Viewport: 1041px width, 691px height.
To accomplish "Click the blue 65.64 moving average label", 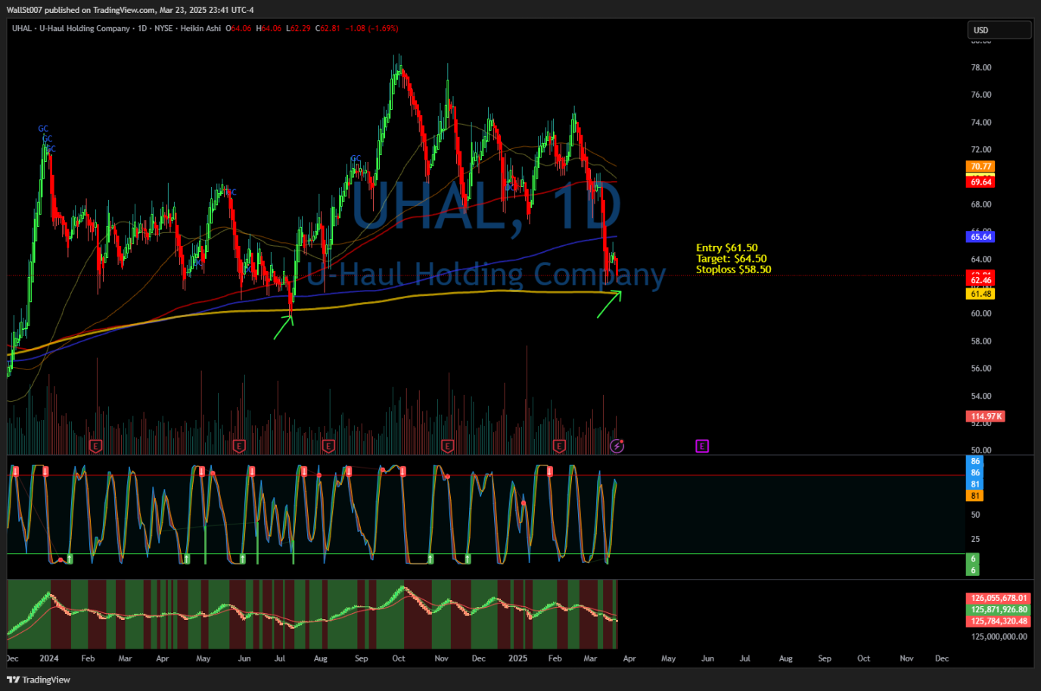I will (x=980, y=237).
